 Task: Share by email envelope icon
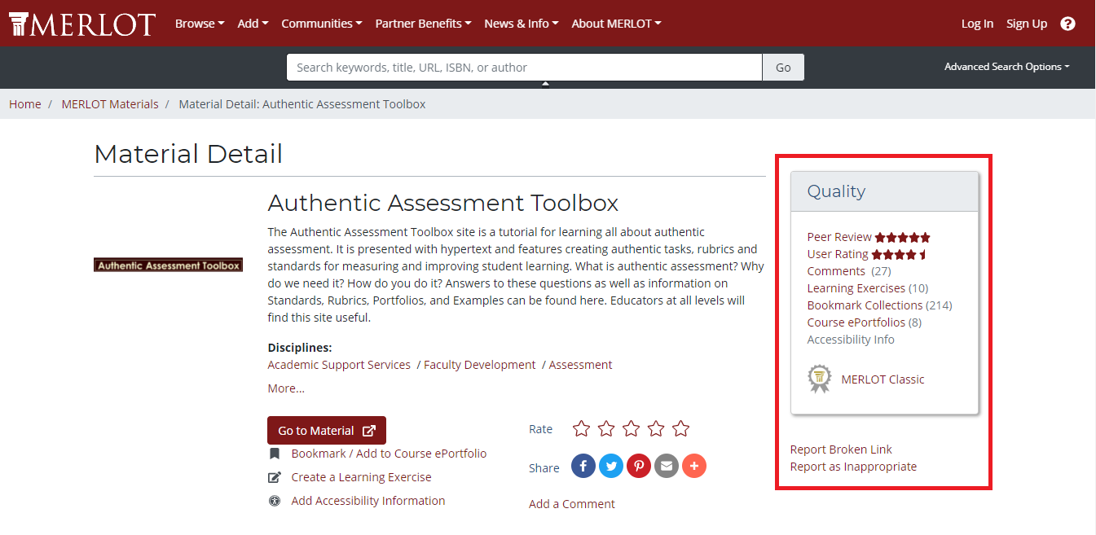pyautogui.click(x=667, y=466)
